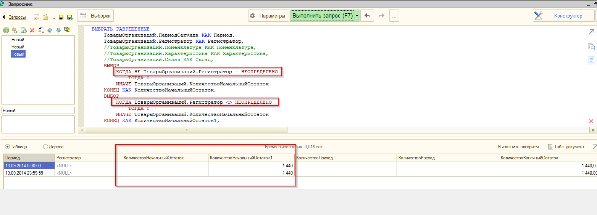The image size is (597, 215).
Task: Click <NULL> cell in 23:59:59 row
Action: (x=88, y=173)
